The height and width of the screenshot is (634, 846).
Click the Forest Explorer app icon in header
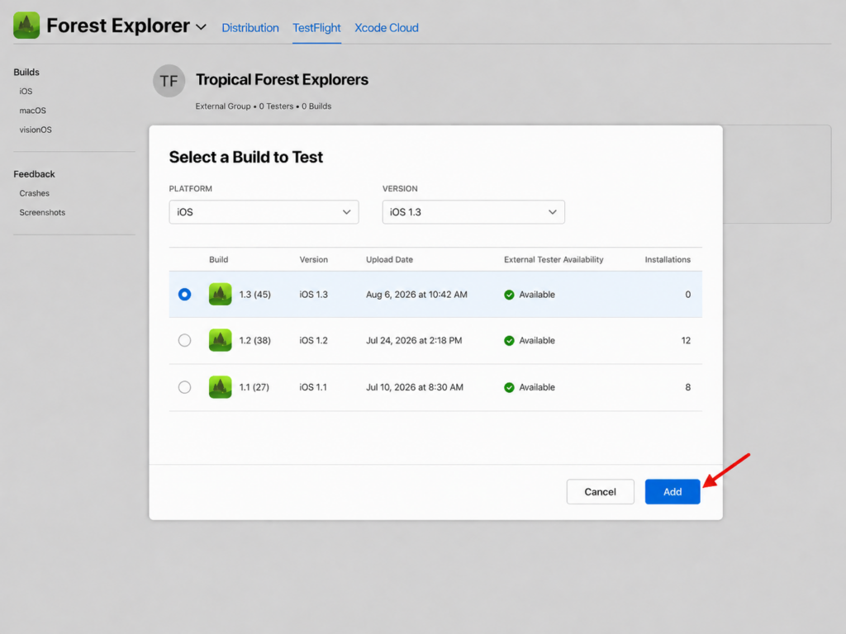coord(26,26)
